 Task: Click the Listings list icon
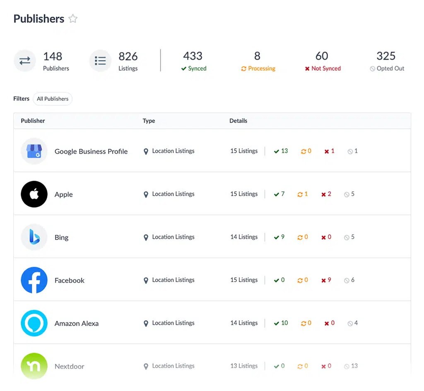pos(100,61)
